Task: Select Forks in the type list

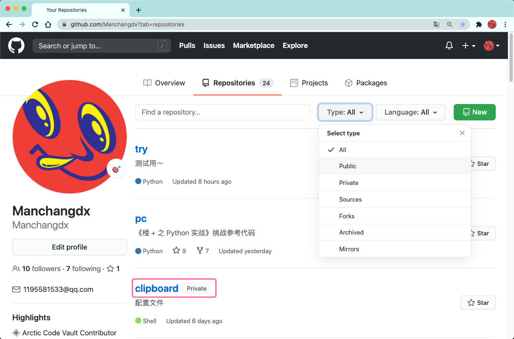Action: click(x=395, y=216)
